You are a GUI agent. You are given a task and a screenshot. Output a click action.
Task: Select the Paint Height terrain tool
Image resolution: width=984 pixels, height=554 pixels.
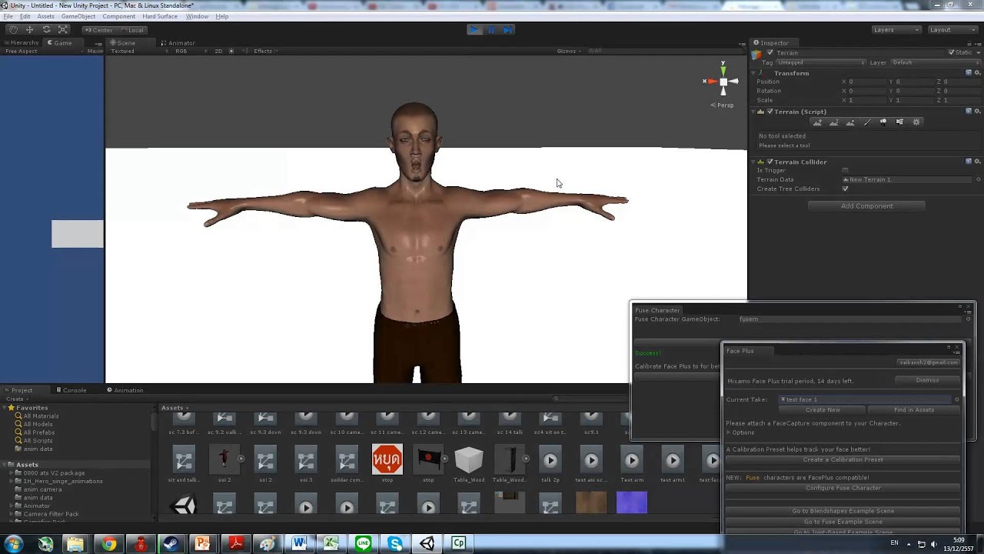point(834,122)
